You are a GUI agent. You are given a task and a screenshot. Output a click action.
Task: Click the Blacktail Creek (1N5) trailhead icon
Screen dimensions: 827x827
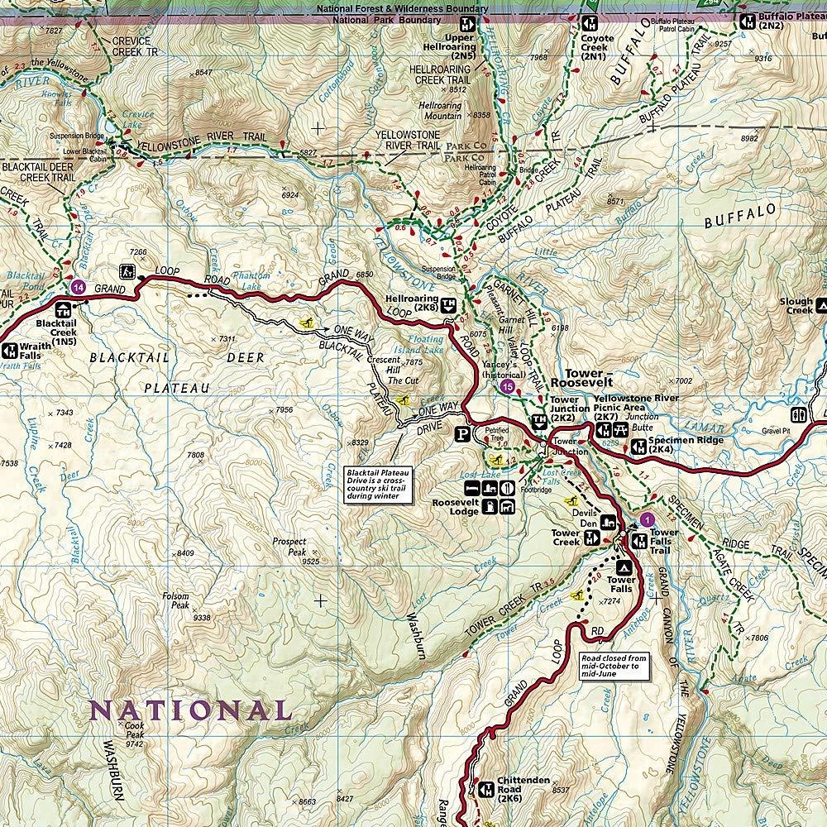[x=63, y=310]
